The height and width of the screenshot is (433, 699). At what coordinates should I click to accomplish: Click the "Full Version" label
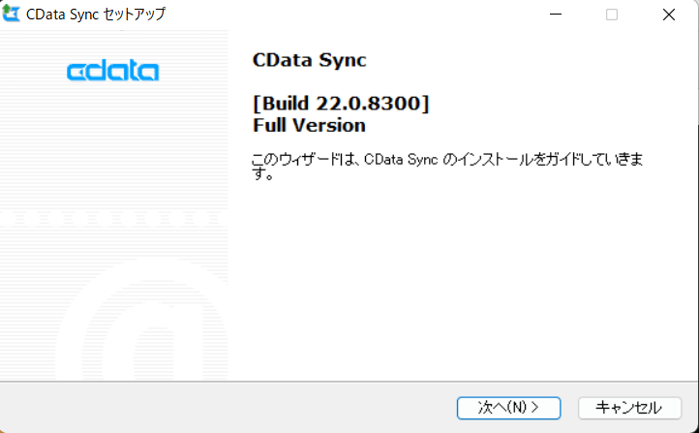309,125
